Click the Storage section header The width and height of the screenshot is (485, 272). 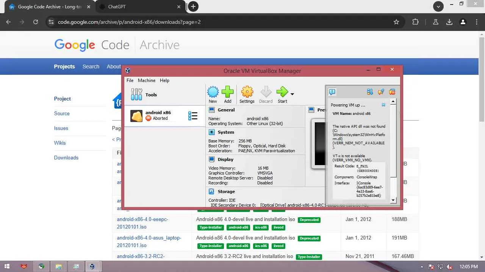(x=226, y=192)
